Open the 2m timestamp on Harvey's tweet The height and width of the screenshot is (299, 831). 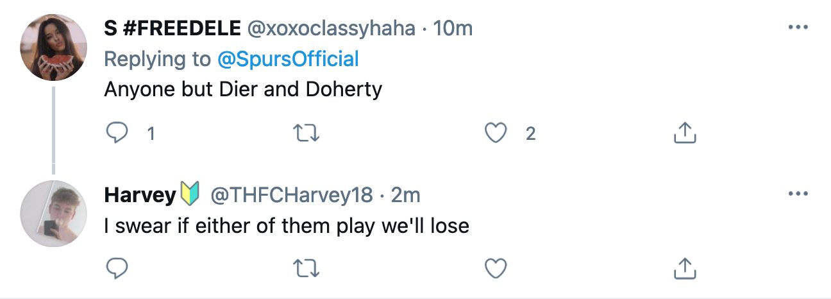click(x=405, y=194)
